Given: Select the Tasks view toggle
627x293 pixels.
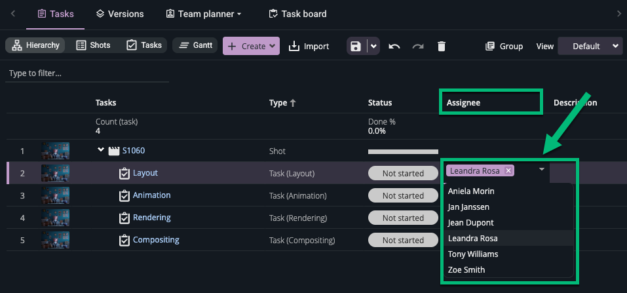Looking at the screenshot, I should tap(144, 45).
